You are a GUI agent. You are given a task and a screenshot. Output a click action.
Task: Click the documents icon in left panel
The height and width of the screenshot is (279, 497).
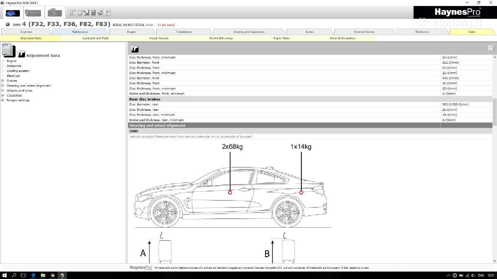(8, 50)
